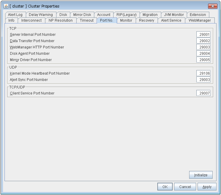Select the Mirror Disk tab
This screenshot has width=221, height=195.
point(82,15)
